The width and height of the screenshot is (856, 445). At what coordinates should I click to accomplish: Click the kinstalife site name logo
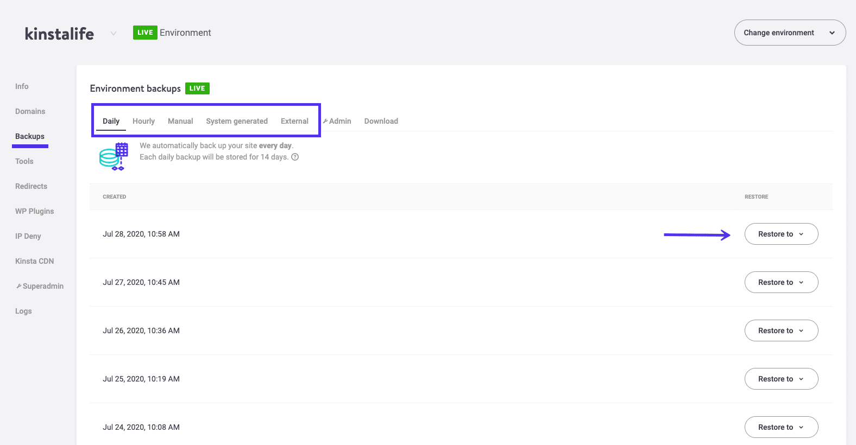click(59, 34)
